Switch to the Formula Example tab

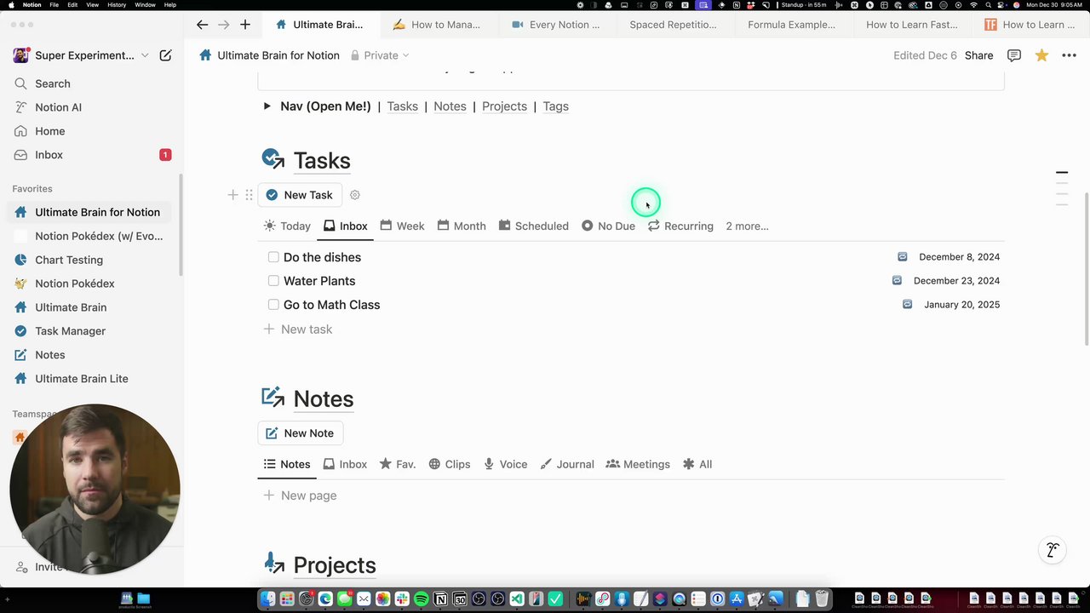point(791,25)
